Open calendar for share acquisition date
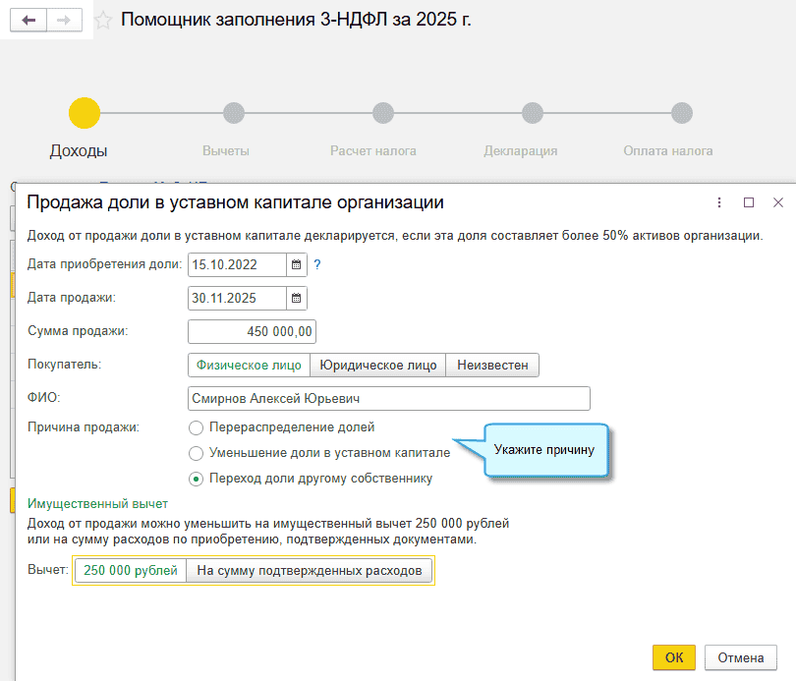Screen dimensions: 796x681 (x=296, y=264)
